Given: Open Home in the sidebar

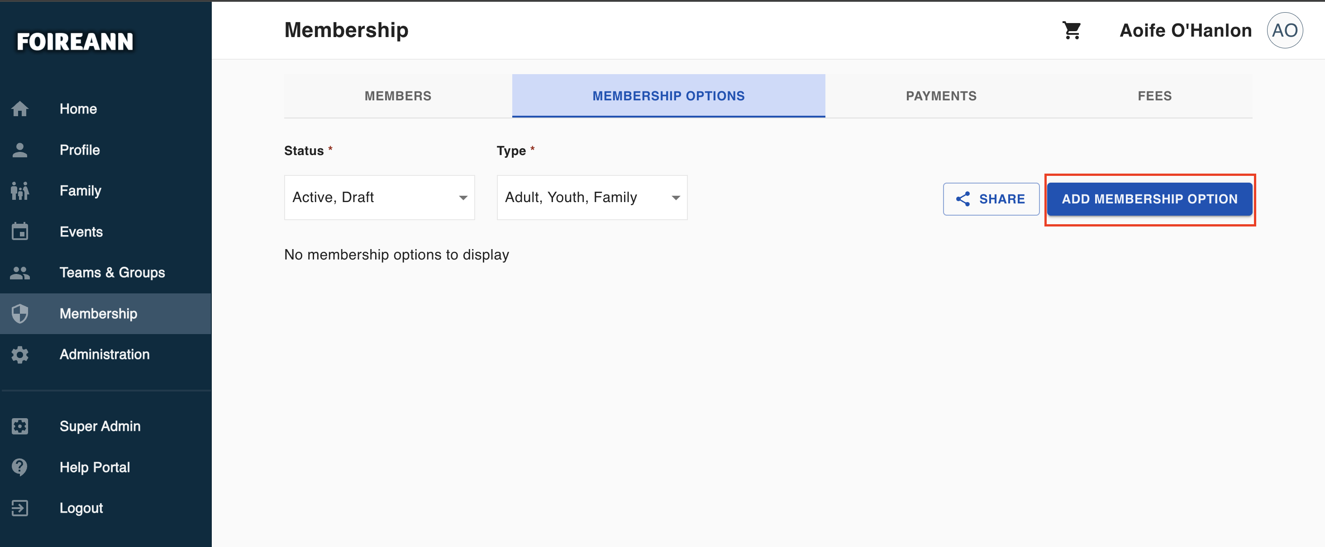Looking at the screenshot, I should (x=105, y=109).
